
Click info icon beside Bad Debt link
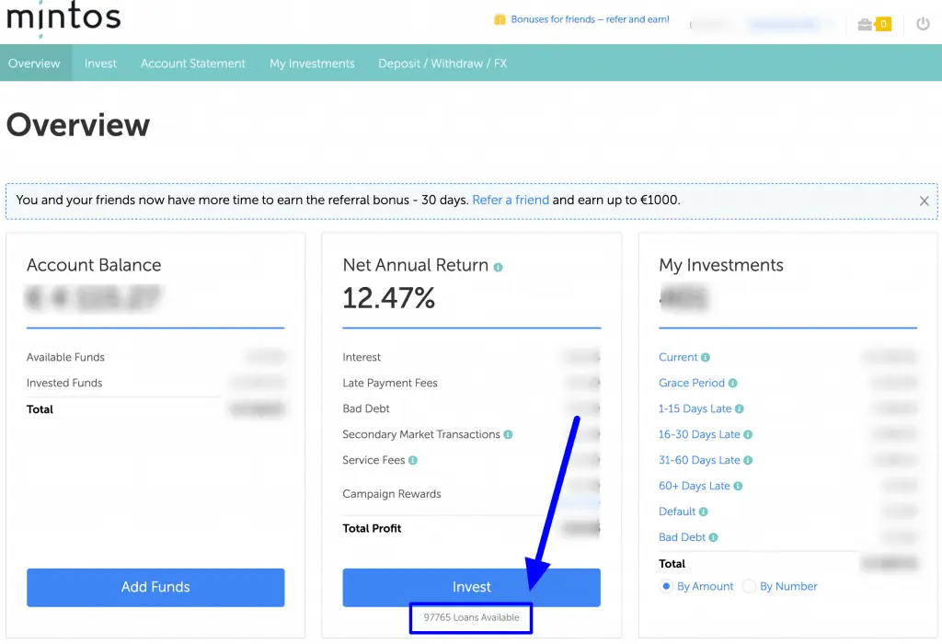point(714,538)
